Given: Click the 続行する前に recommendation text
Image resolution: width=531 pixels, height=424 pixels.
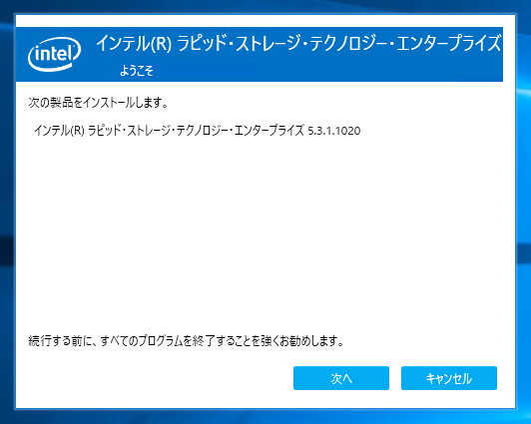Looking at the screenshot, I should point(186,341).
